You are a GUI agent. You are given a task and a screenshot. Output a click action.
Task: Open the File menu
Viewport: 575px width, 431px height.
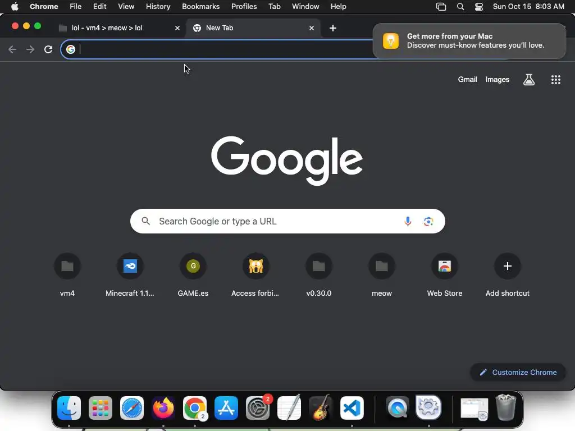pyautogui.click(x=76, y=7)
